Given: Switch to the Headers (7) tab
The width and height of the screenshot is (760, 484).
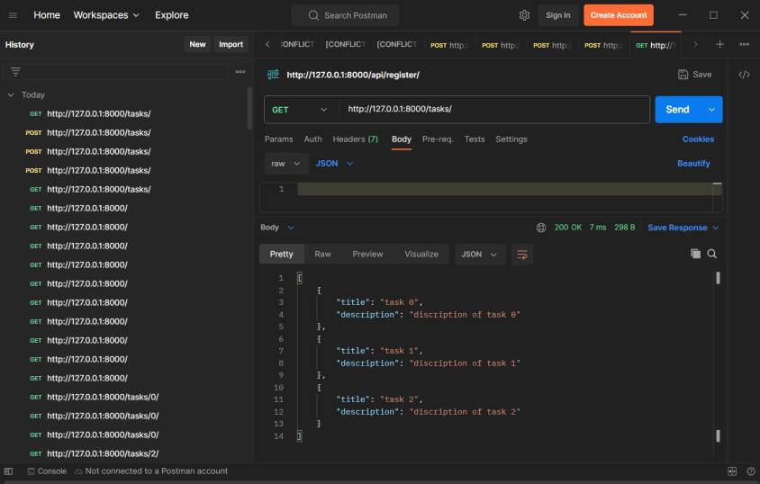Looking at the screenshot, I should click(355, 139).
